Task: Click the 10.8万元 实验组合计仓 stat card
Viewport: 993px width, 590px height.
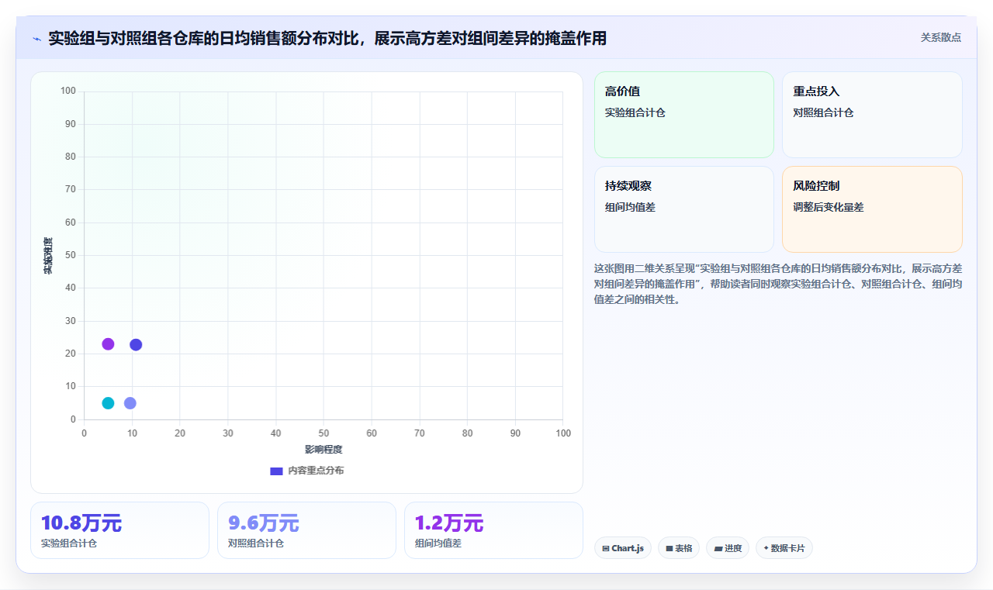Action: tap(119, 530)
